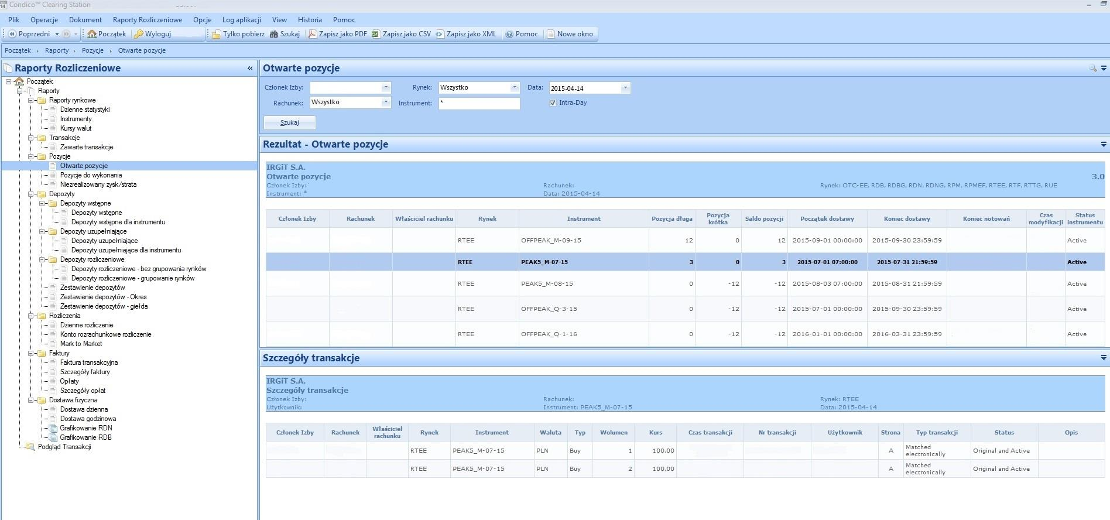Toggle the Intra-Day checkbox
The width and height of the screenshot is (1110, 520).
pos(553,102)
